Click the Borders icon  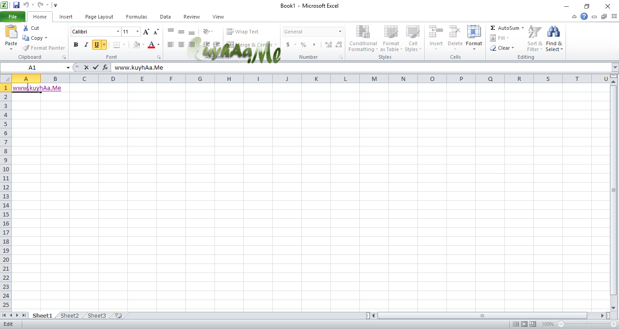[x=116, y=45]
